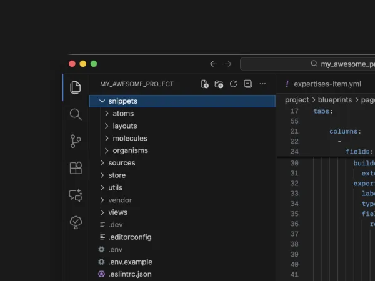Expand the atoms folder
The image size is (375, 281).
(107, 114)
